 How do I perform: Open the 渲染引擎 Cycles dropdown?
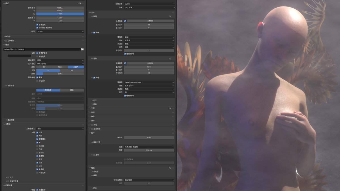pos(149,4)
